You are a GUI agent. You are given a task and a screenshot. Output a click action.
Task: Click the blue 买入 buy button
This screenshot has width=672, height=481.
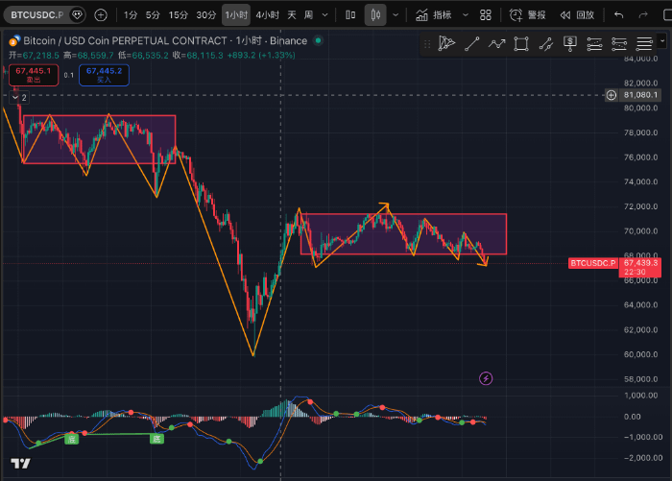tap(103, 75)
